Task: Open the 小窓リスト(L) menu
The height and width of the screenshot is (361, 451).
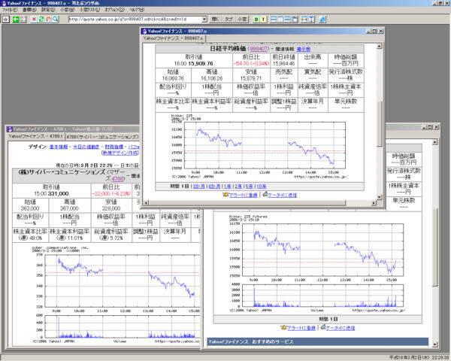Action: tap(89, 10)
